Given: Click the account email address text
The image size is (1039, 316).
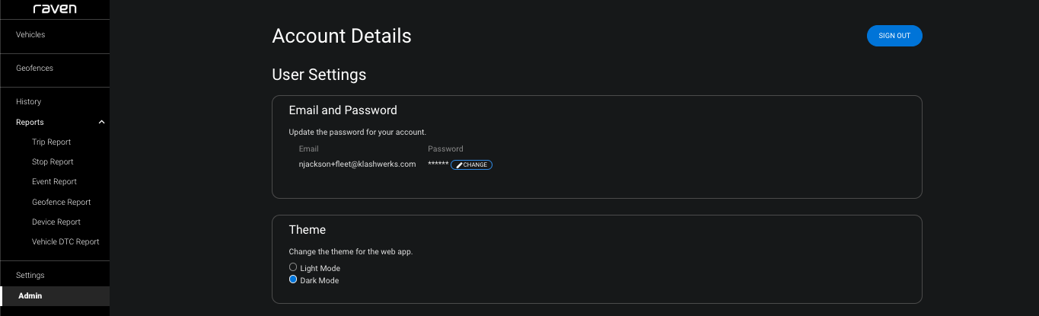Looking at the screenshot, I should click(357, 164).
